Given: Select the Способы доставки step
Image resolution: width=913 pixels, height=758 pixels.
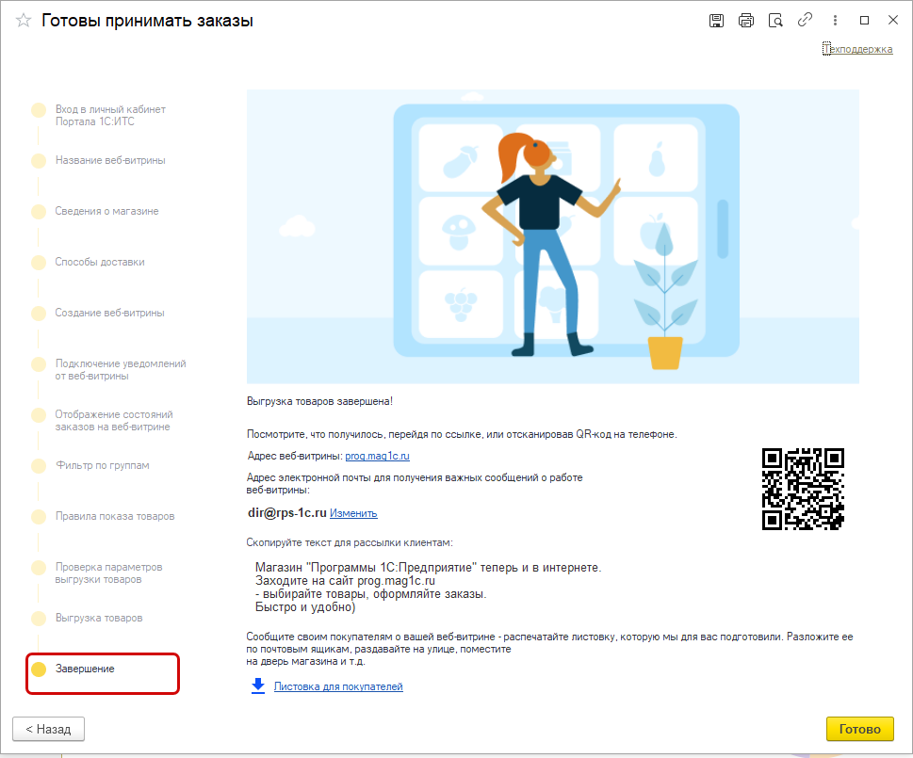Looking at the screenshot, I should (100, 262).
